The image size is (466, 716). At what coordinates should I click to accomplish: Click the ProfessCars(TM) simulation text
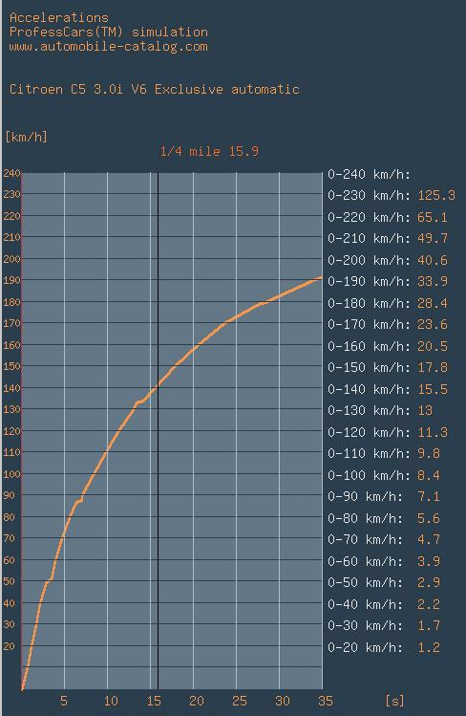click(109, 32)
